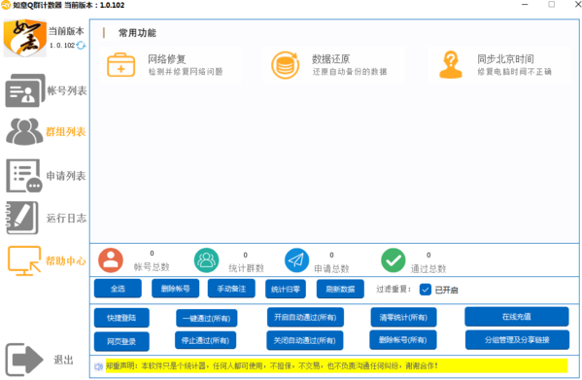Select the 退出 label

63,360
